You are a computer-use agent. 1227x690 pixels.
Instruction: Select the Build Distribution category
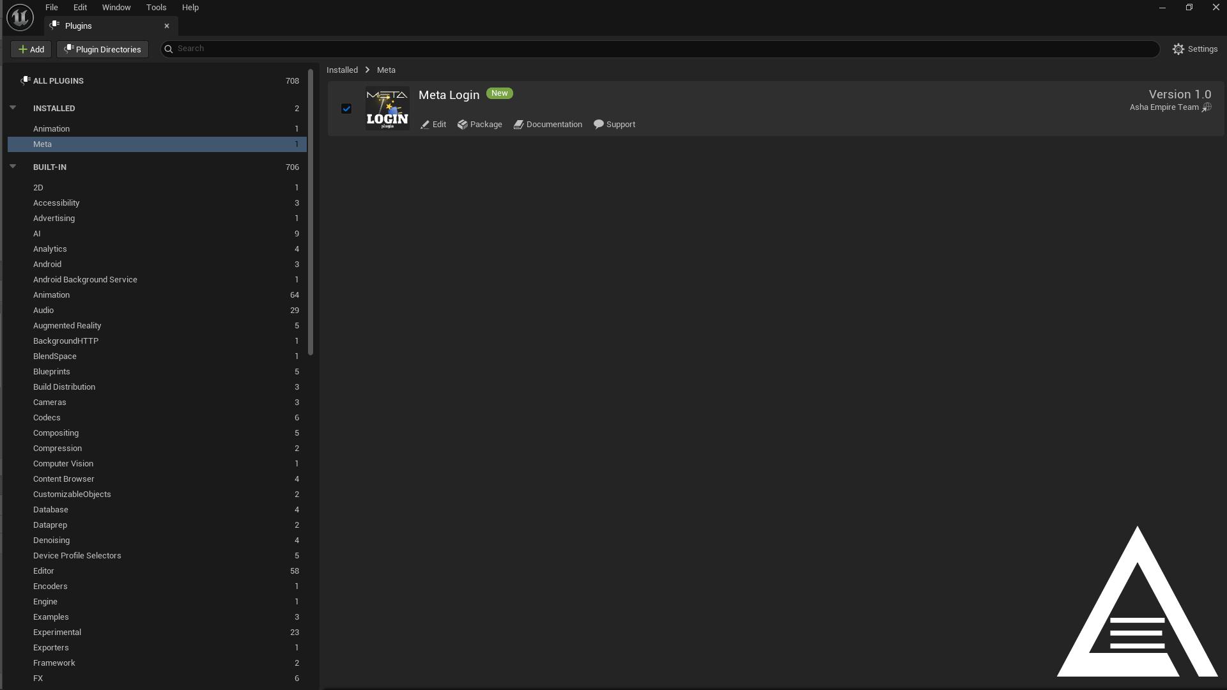pos(157,387)
